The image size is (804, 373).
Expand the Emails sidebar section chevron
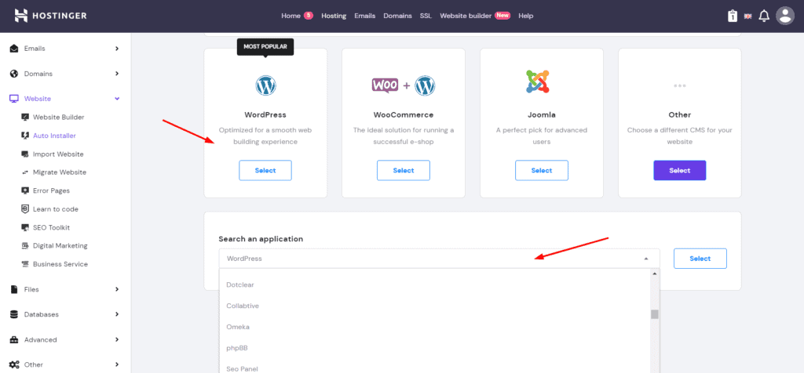tap(117, 49)
